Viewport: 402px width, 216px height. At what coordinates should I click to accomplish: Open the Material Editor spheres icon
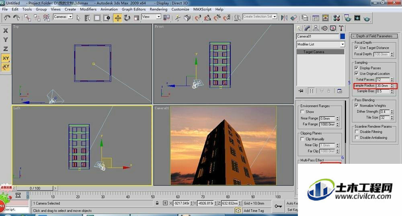point(336,18)
